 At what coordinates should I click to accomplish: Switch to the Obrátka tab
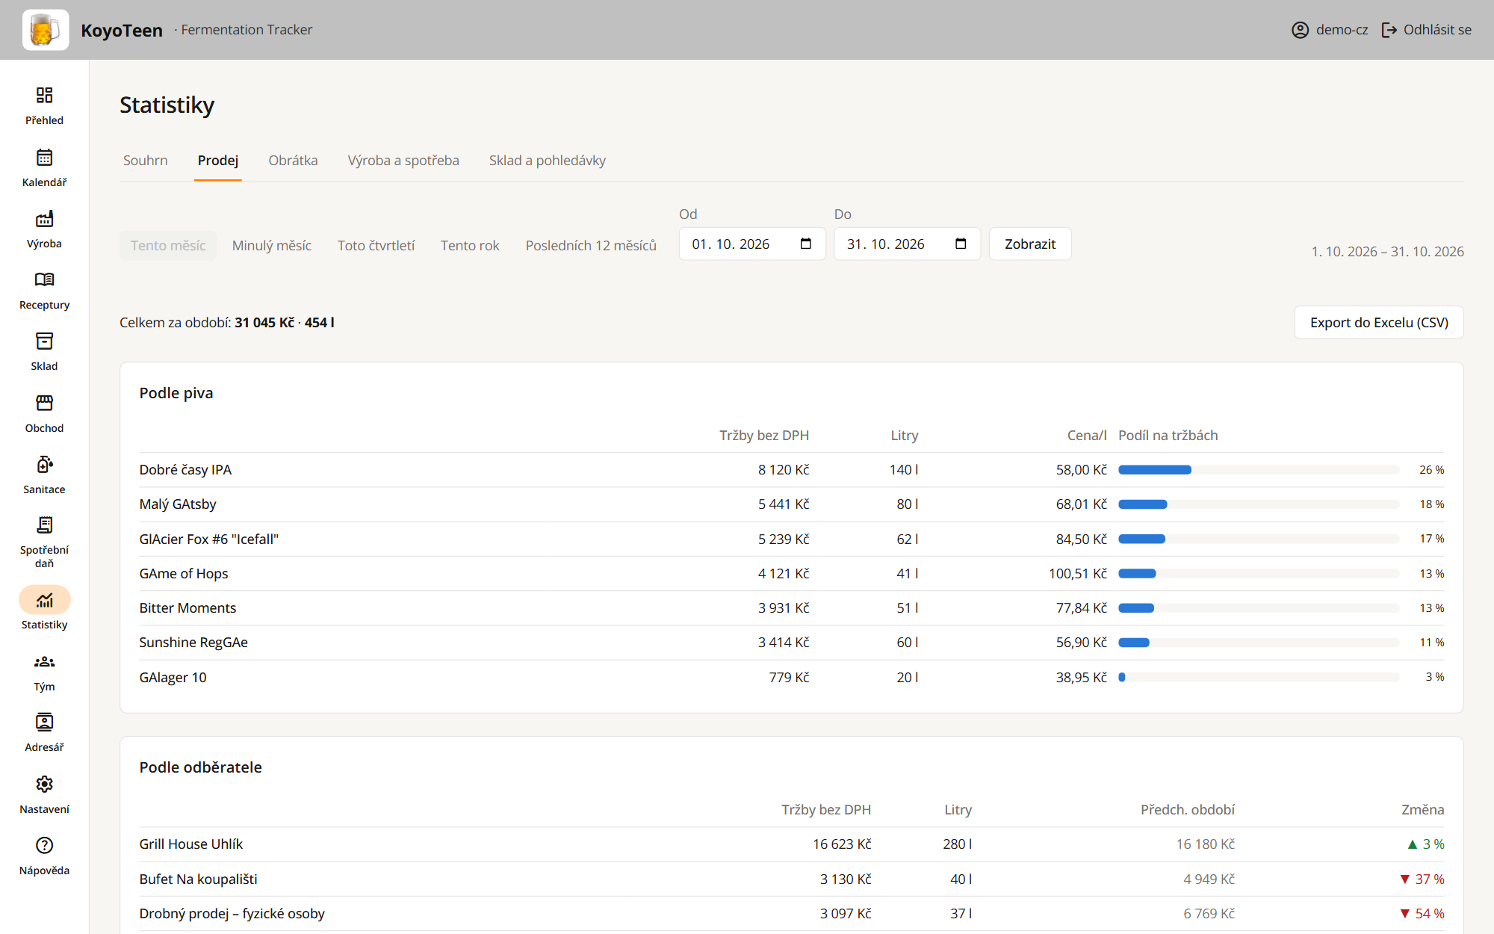coord(293,161)
